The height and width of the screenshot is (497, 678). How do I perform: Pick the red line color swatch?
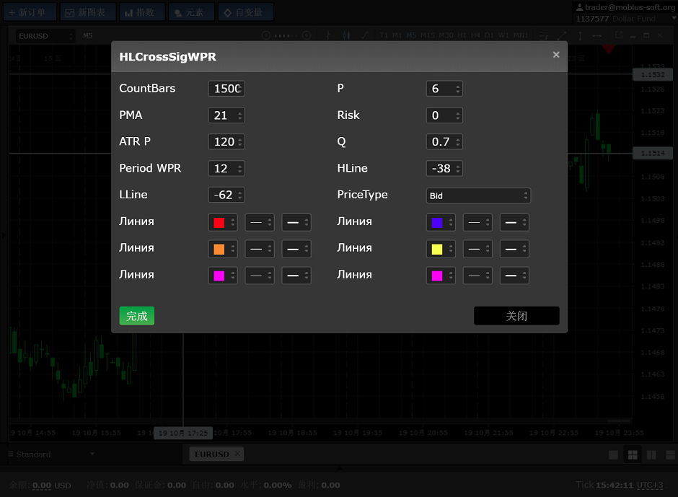[x=219, y=223]
